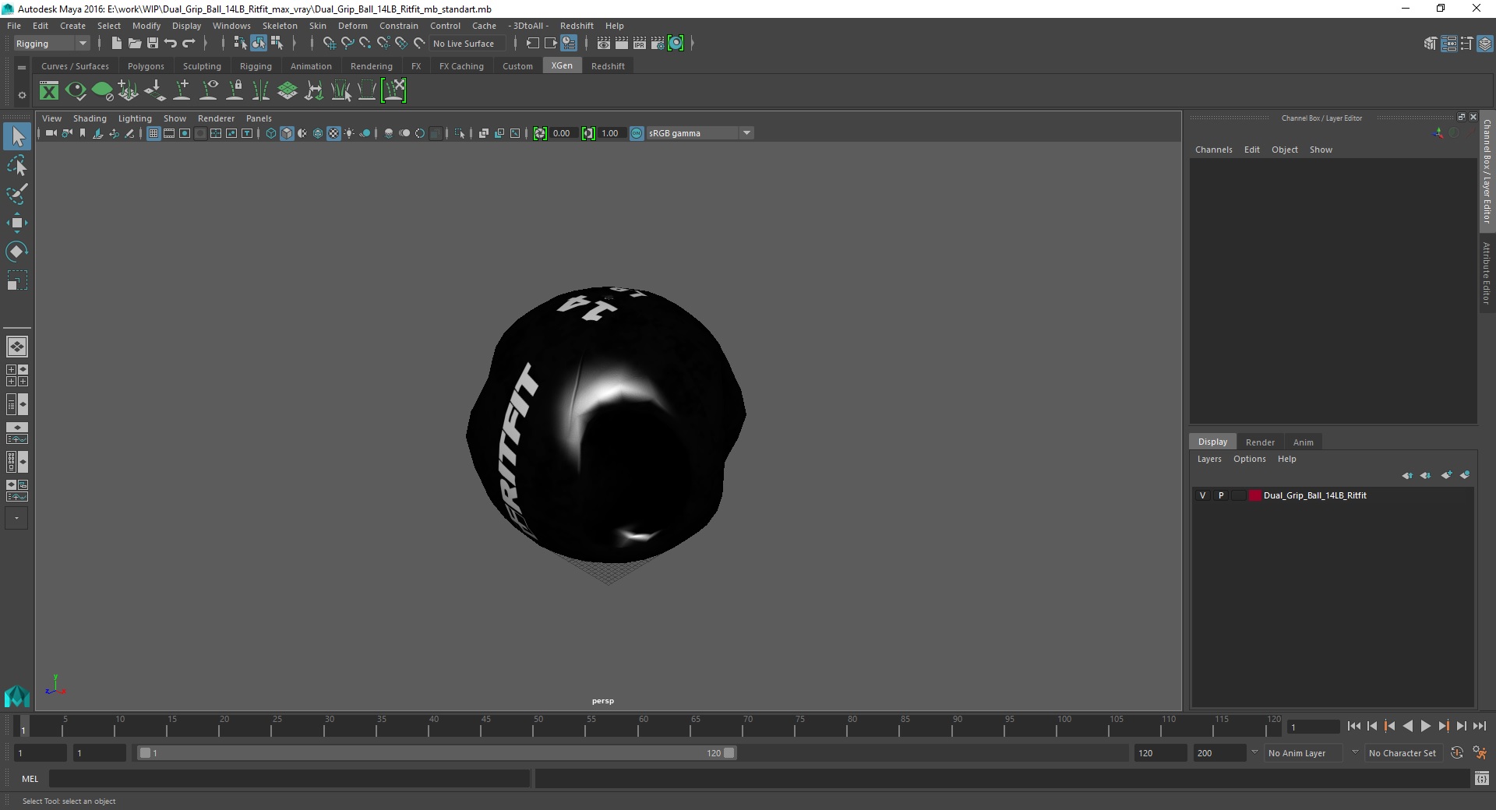This screenshot has height=810, width=1496.
Task: Toggle wireframe shading mode
Action: pyautogui.click(x=271, y=133)
